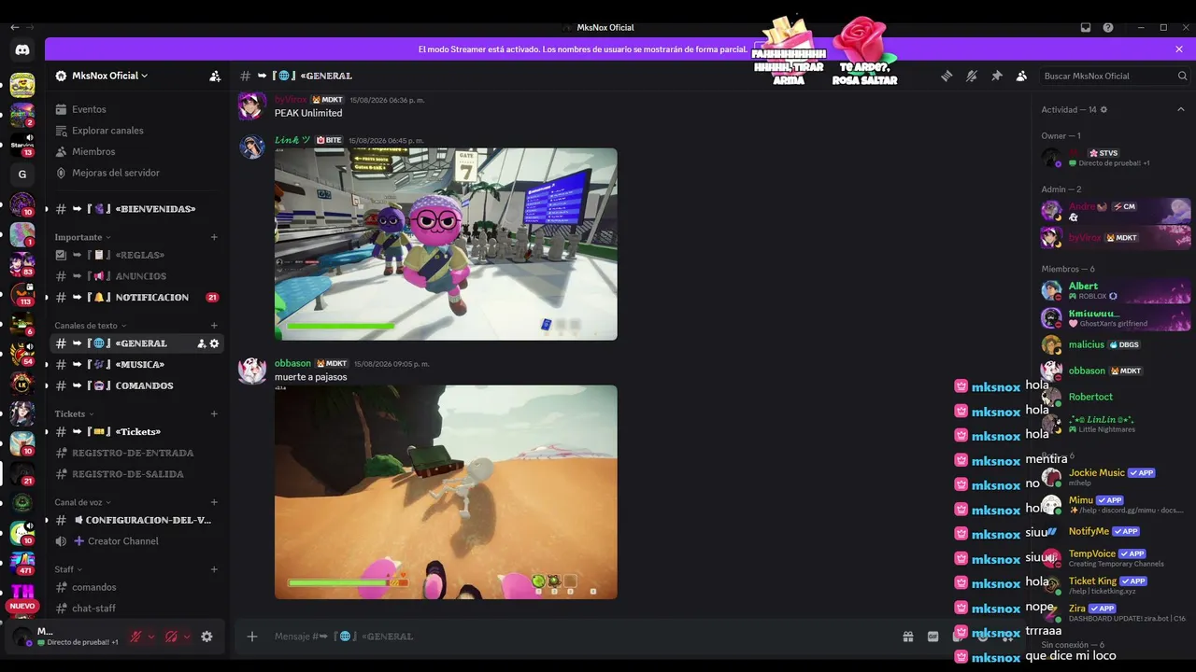
Task: Create an invite for GENERAL channel
Action: [201, 343]
